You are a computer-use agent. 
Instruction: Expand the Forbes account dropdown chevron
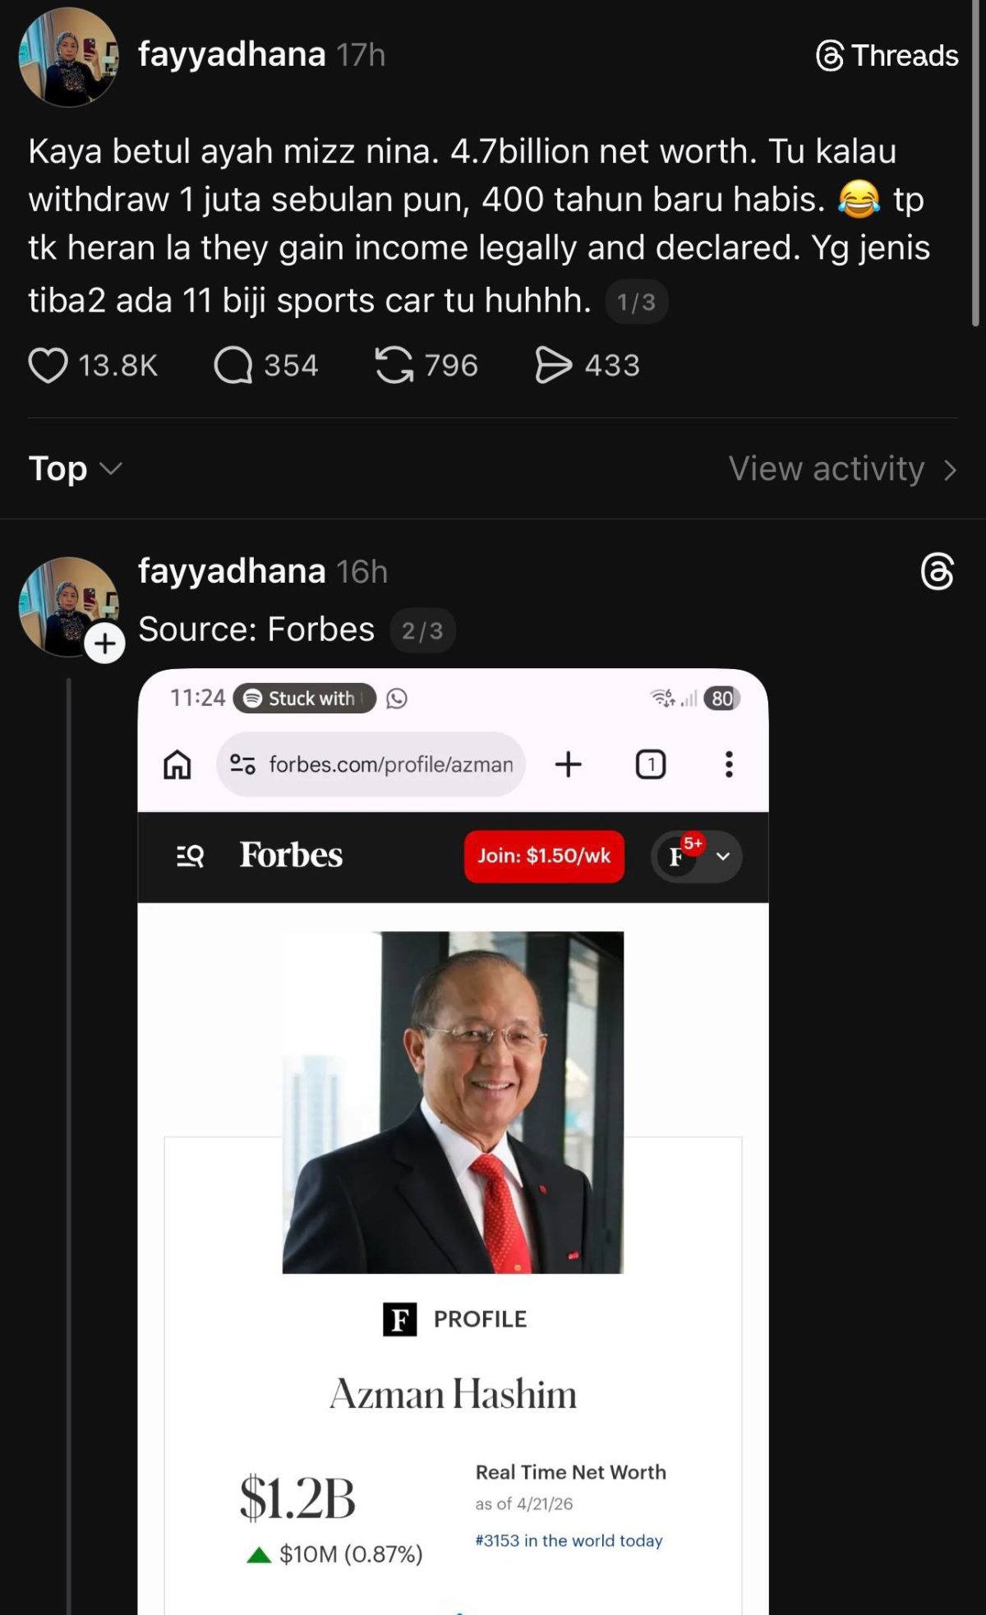tap(723, 856)
